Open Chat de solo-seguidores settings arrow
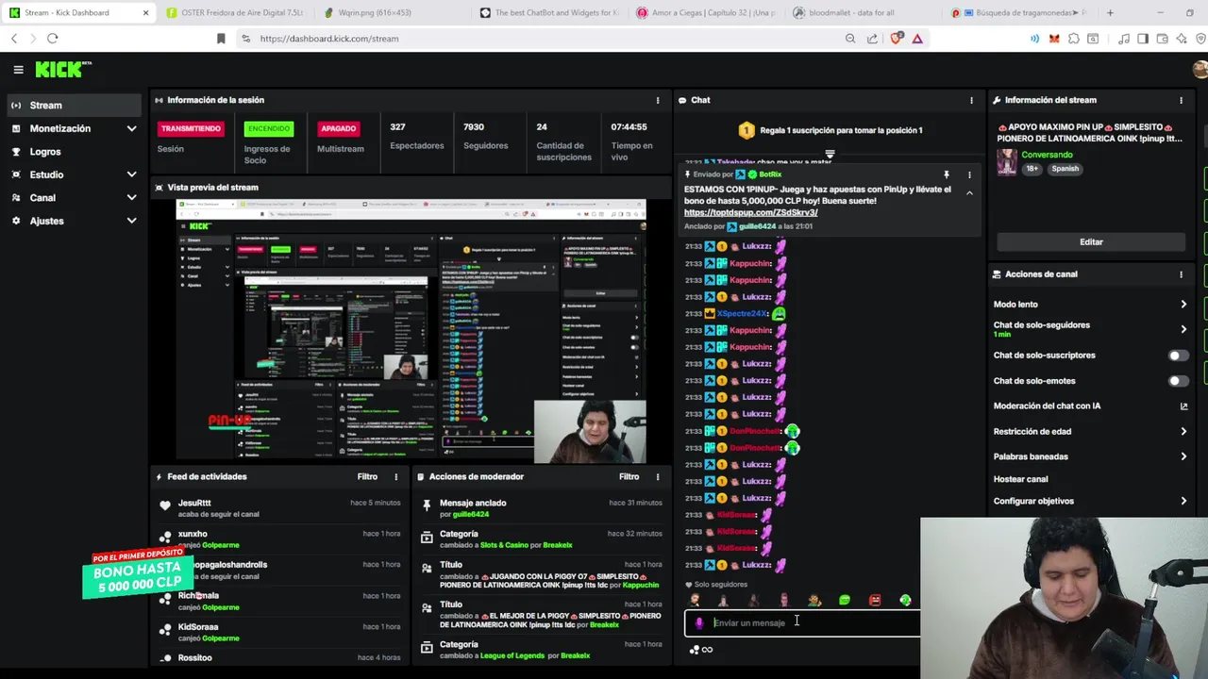This screenshot has height=679, width=1208. pos(1183,329)
